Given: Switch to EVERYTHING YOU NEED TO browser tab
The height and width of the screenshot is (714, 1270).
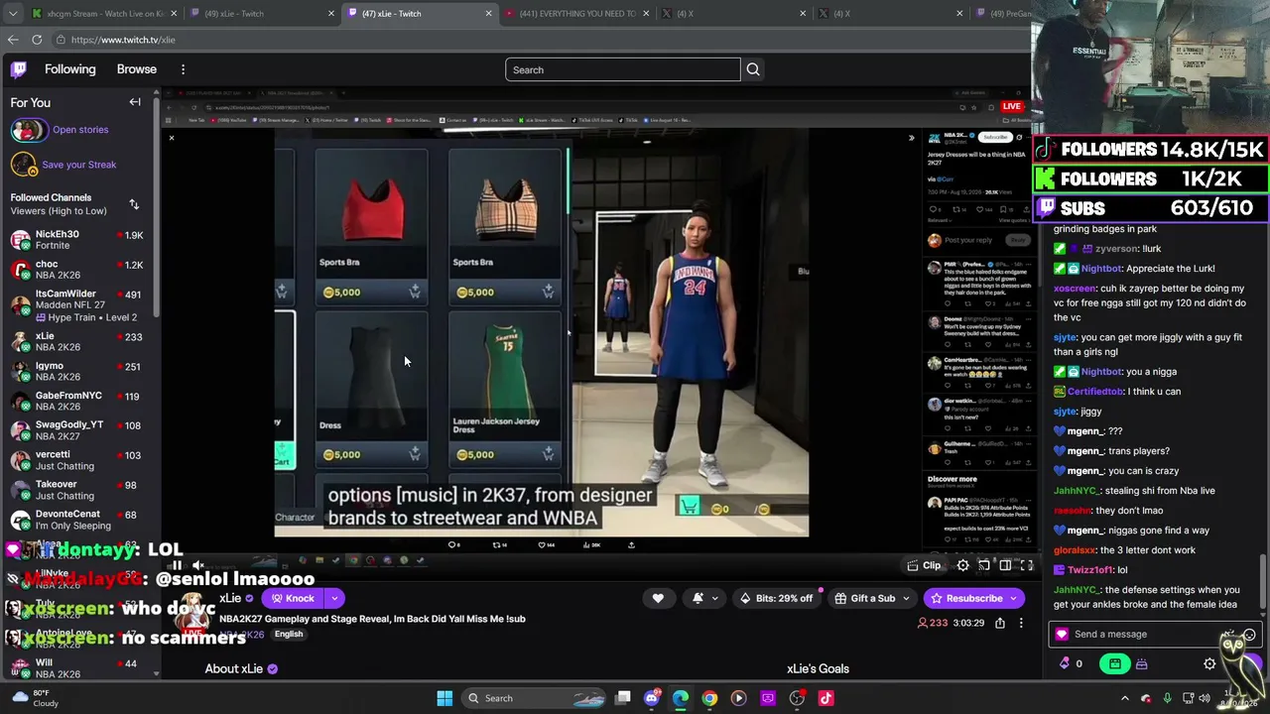Looking at the screenshot, I should 576,14.
